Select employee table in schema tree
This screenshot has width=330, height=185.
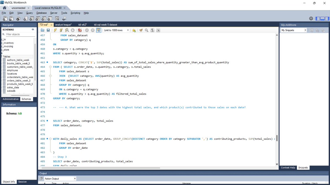(x=12, y=70)
